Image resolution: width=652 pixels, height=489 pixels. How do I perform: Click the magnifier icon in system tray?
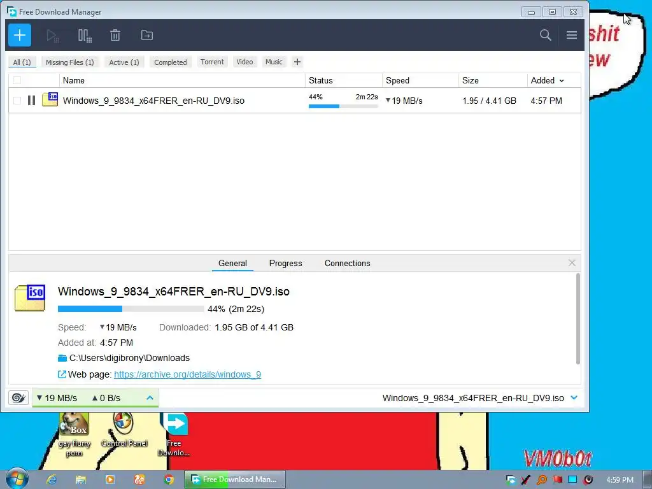point(541,480)
